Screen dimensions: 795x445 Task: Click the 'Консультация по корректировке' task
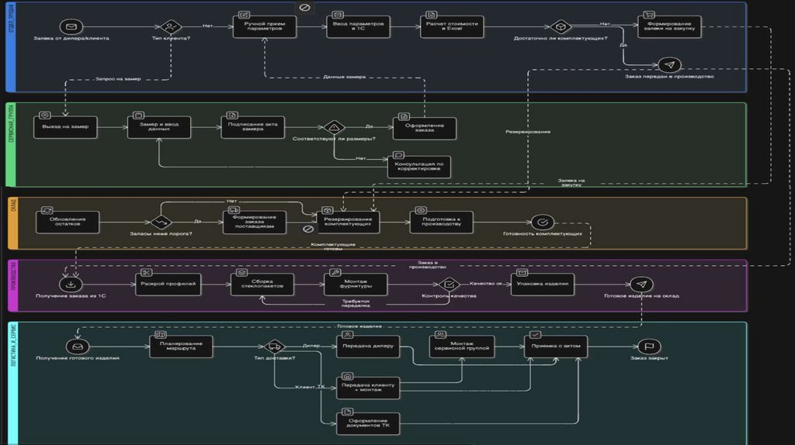pos(418,167)
